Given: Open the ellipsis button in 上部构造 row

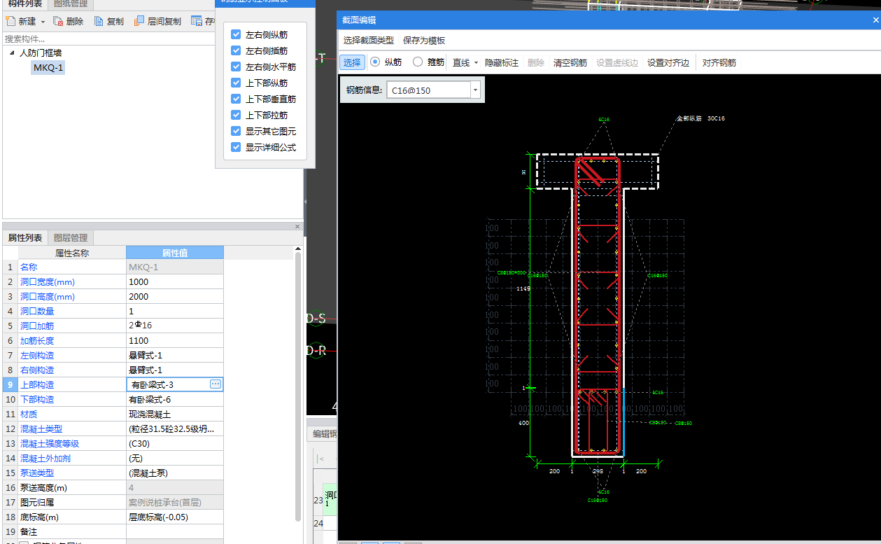Looking at the screenshot, I should (x=216, y=384).
